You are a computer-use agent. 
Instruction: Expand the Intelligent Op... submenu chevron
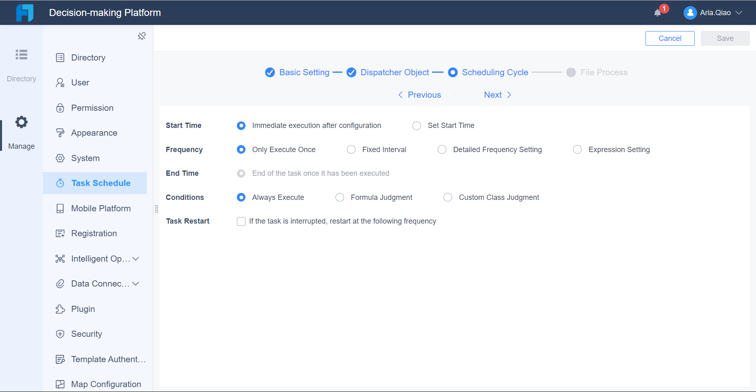tap(136, 259)
